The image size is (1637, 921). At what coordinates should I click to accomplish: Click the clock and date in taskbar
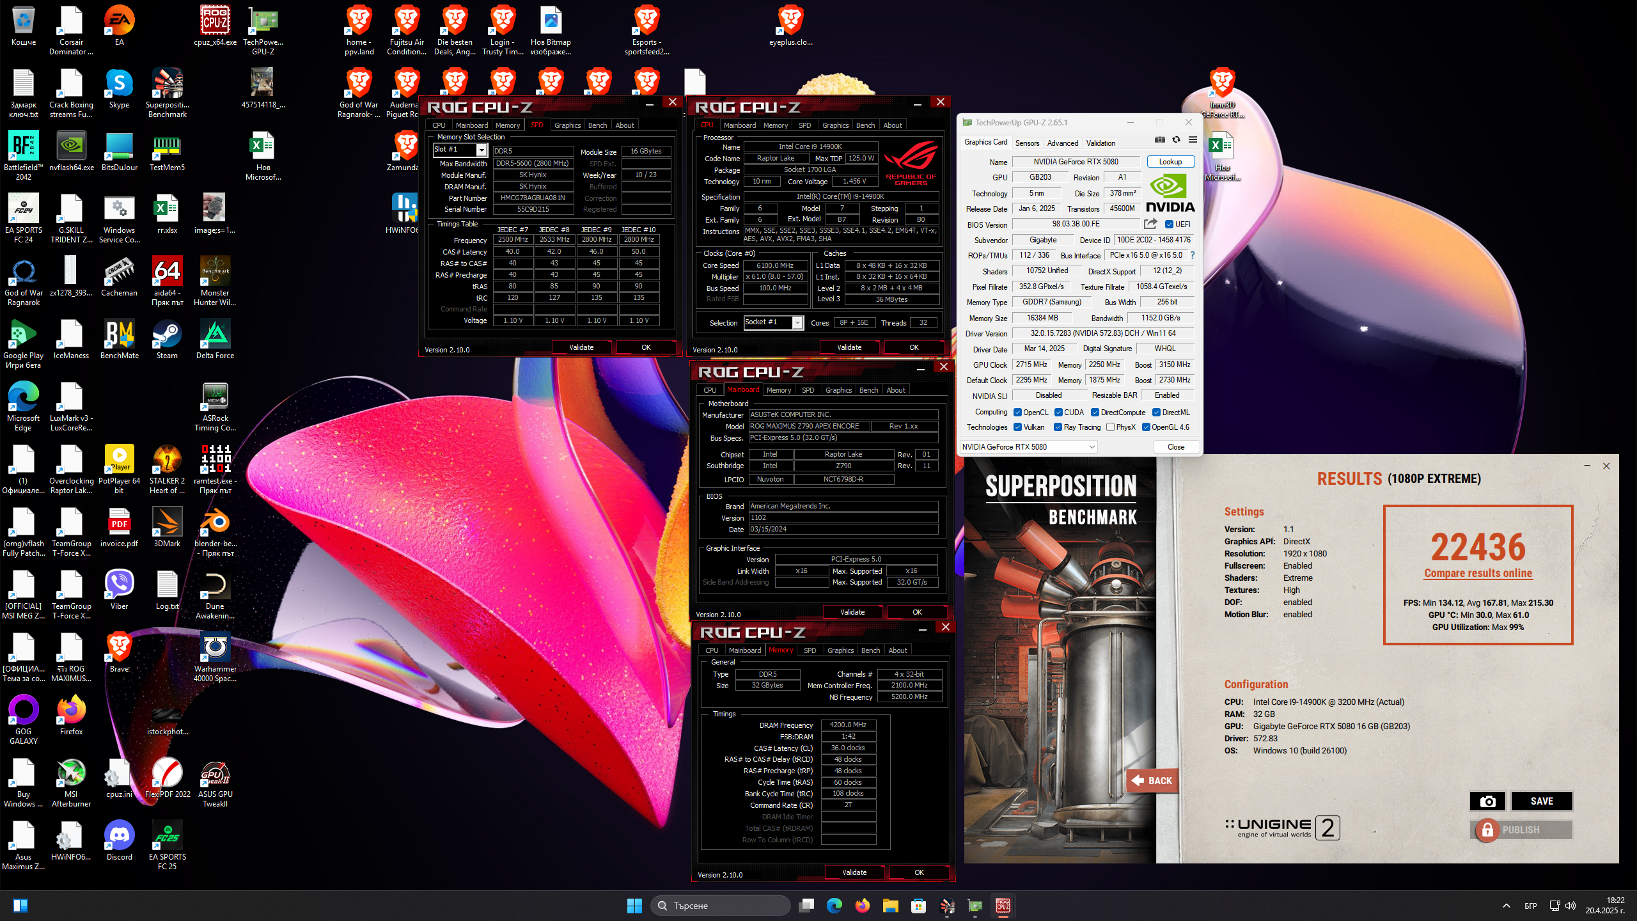click(x=1606, y=906)
